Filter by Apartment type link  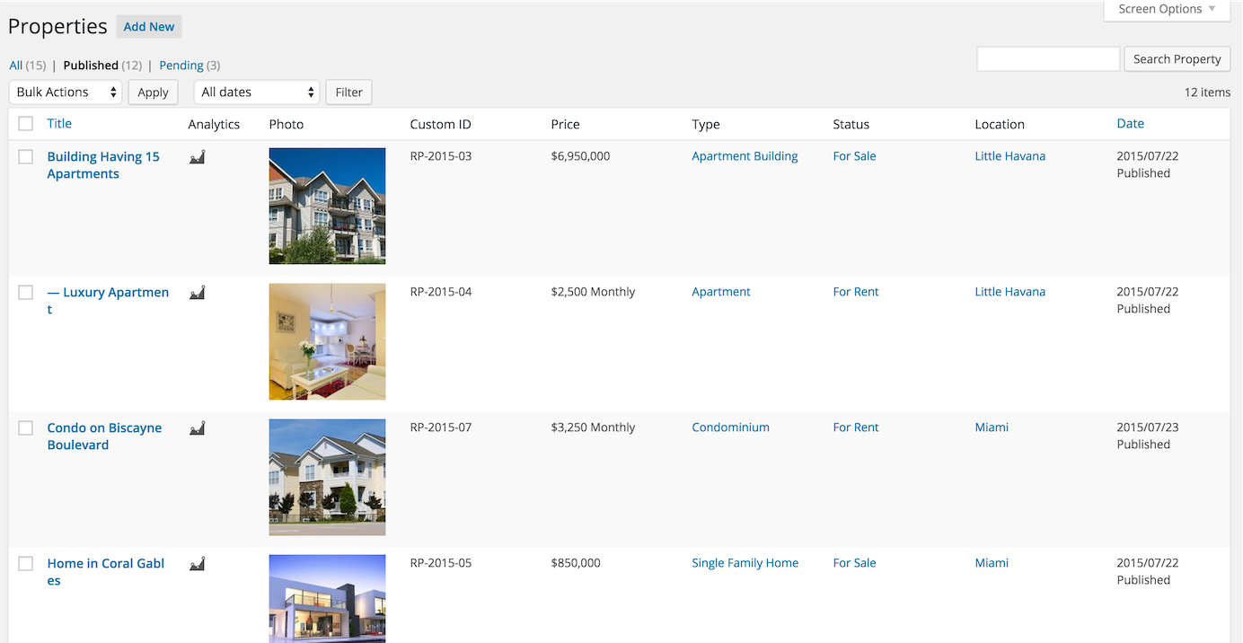tap(720, 292)
